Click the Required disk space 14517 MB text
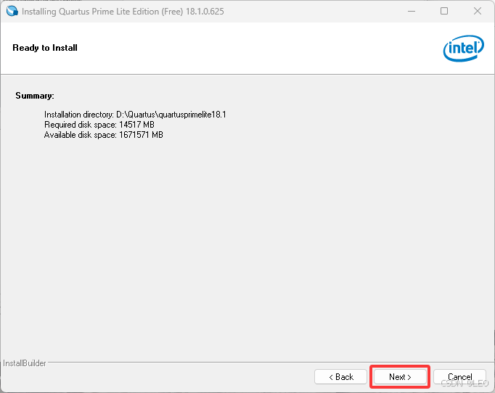Image resolution: width=495 pixels, height=393 pixels. coord(99,125)
